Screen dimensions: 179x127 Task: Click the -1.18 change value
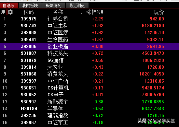[x=98, y=122]
